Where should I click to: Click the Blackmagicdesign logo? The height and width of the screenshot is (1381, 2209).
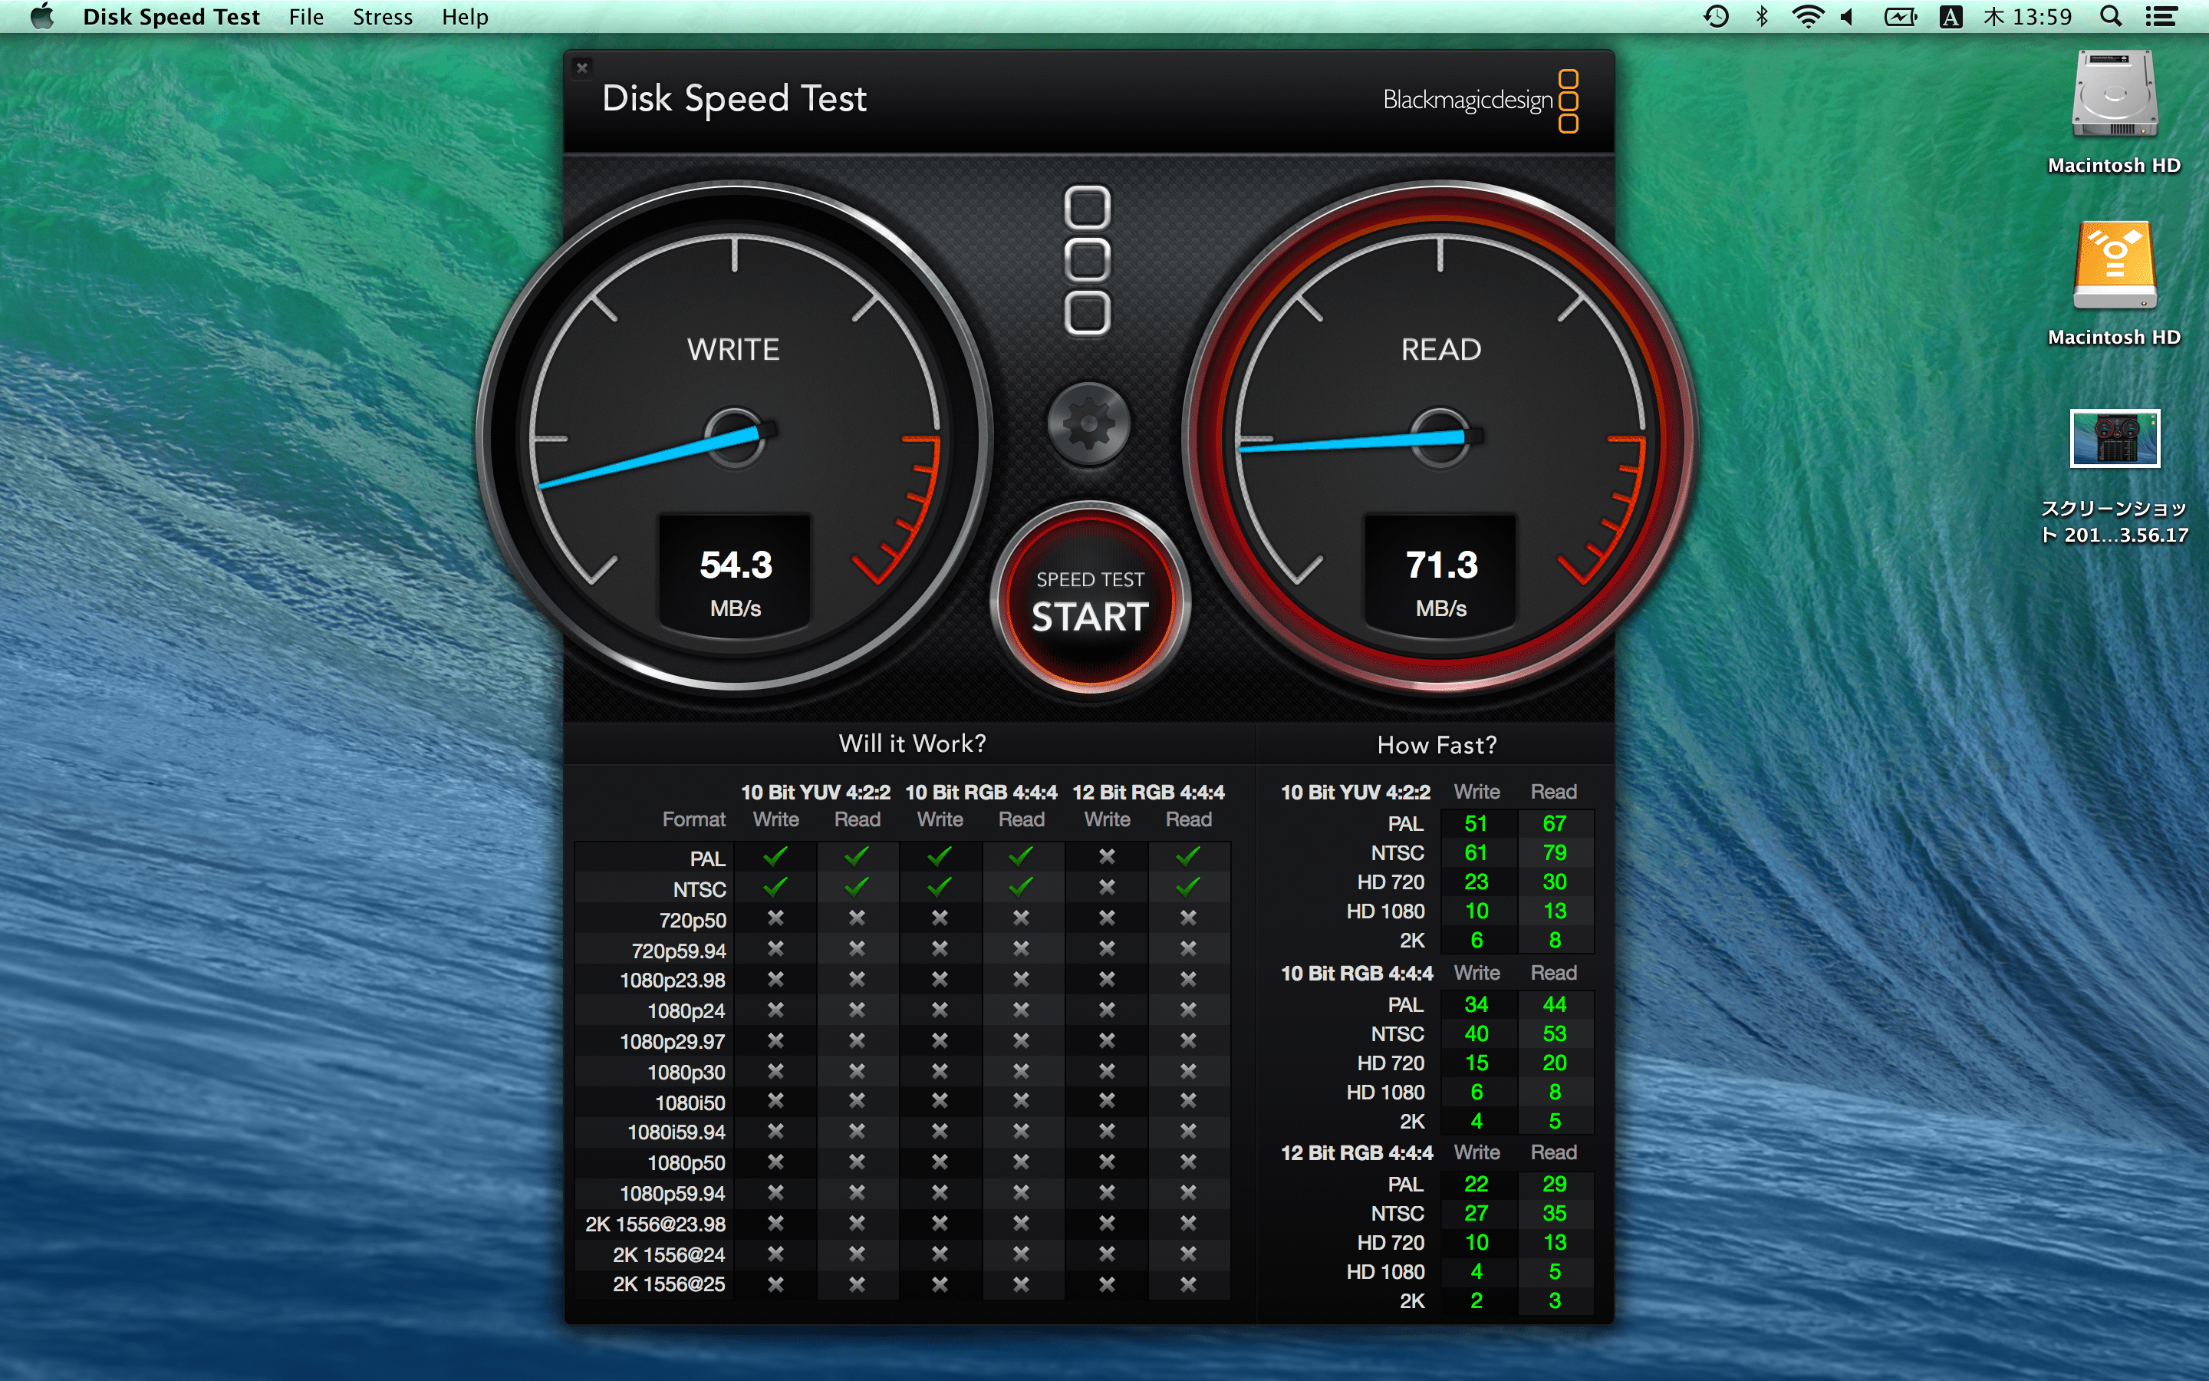[x=1480, y=101]
